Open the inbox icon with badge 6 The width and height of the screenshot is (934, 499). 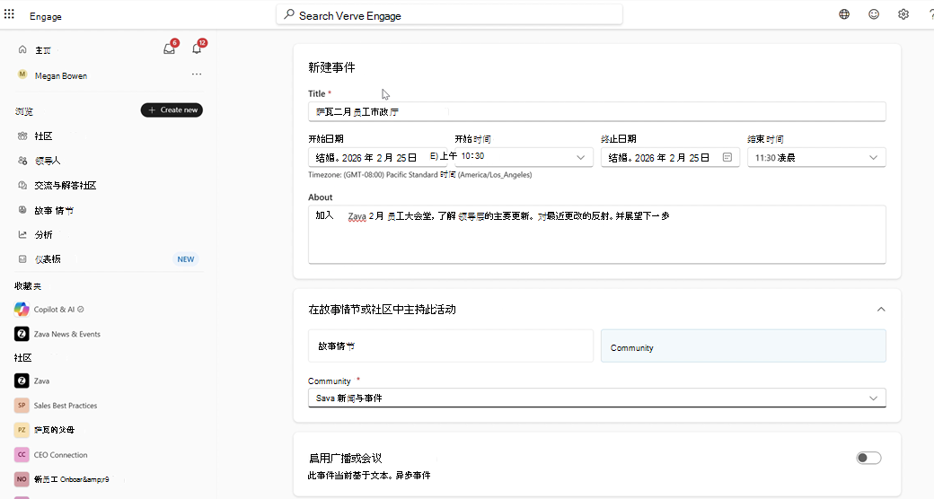click(170, 48)
